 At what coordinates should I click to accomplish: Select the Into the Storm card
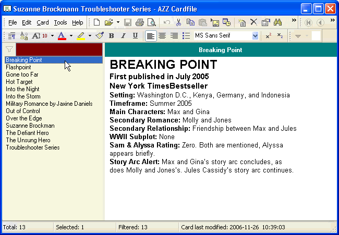tap(54, 96)
